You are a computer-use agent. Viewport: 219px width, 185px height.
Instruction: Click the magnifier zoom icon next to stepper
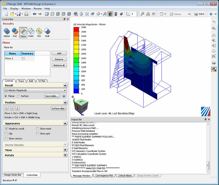(x=142, y=14)
